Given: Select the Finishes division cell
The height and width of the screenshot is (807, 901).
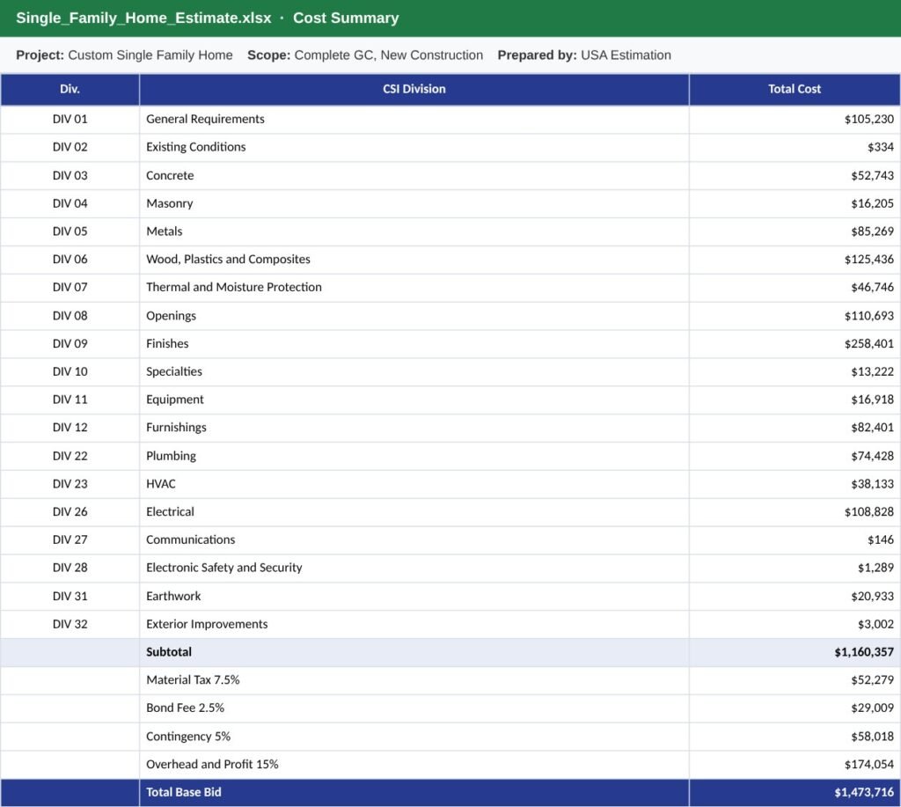Looking at the screenshot, I should tap(414, 344).
